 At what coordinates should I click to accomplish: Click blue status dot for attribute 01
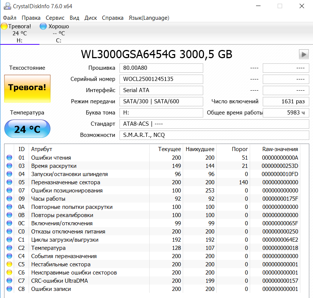(x=9, y=158)
